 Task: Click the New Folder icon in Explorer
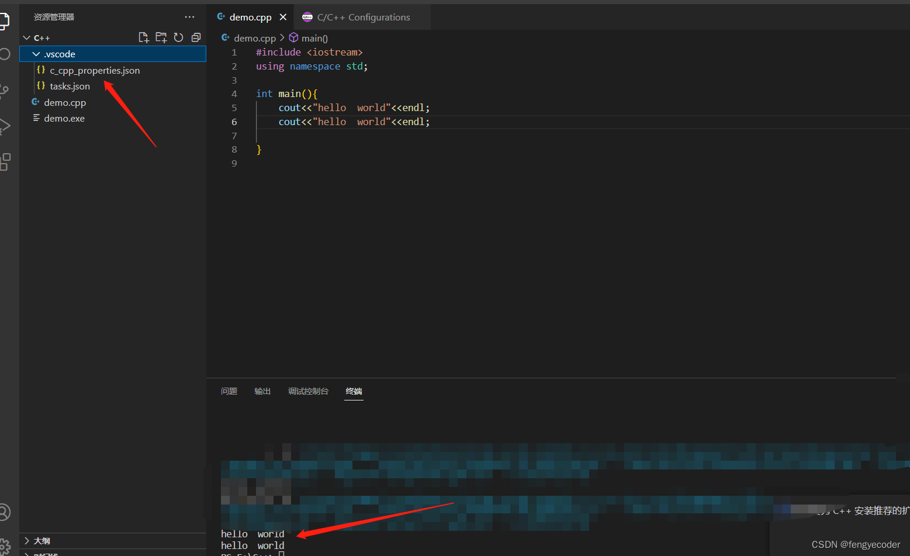161,37
